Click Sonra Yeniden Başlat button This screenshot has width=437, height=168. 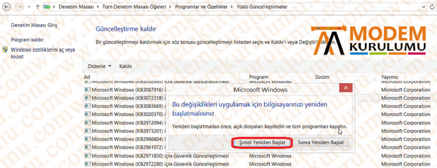click(x=321, y=142)
